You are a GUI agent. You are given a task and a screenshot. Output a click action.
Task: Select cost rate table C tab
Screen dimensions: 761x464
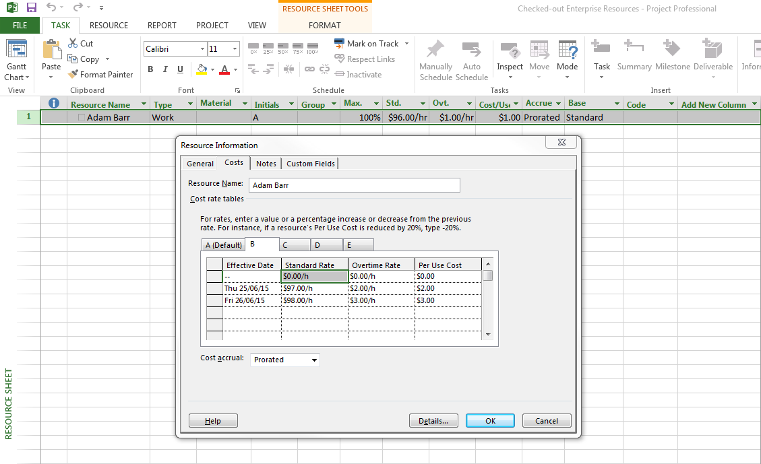point(295,245)
